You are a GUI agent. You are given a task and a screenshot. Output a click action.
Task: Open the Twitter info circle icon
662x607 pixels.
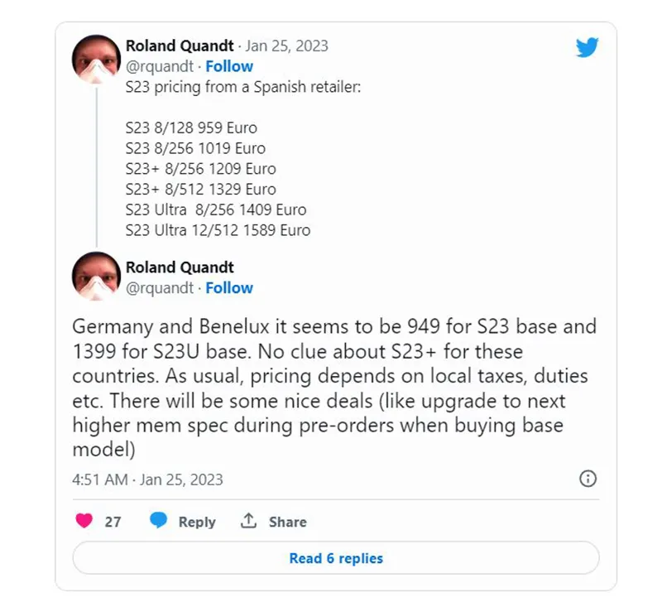pos(588,479)
